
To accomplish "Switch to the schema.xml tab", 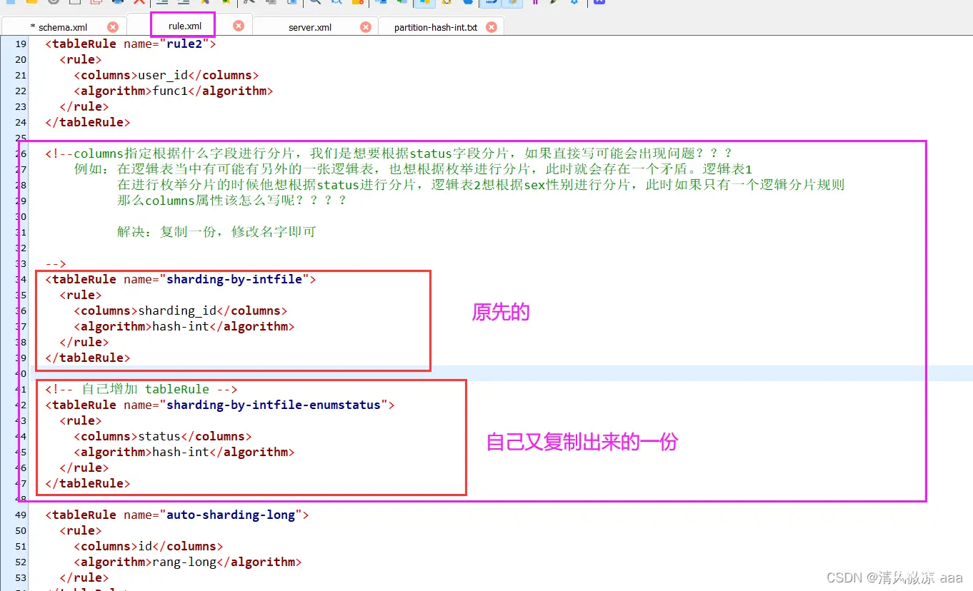I will point(63,27).
